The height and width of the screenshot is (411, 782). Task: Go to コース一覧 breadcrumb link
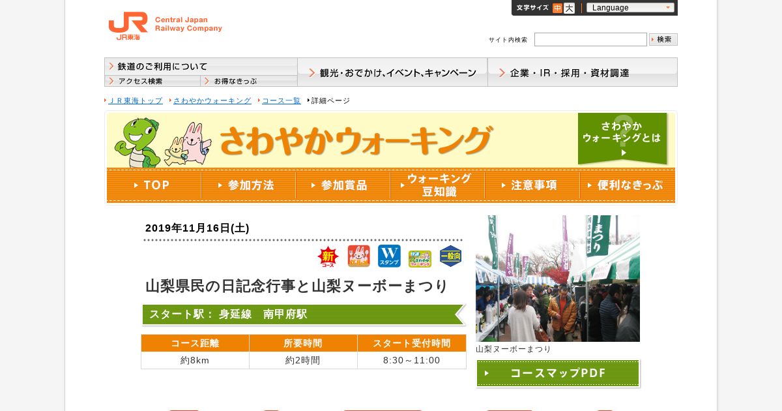281,100
